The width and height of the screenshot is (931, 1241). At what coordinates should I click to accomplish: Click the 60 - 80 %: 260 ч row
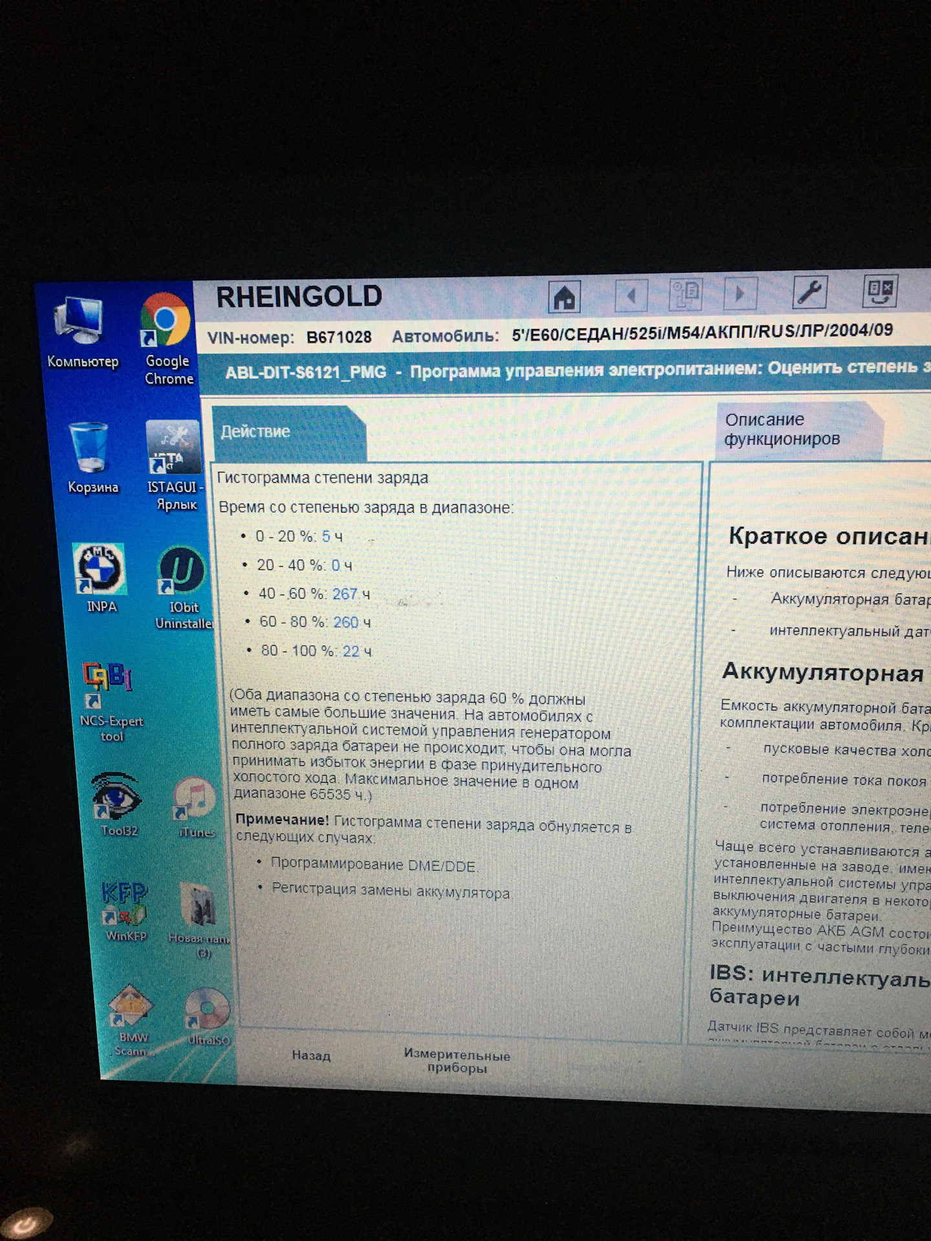pos(315,622)
